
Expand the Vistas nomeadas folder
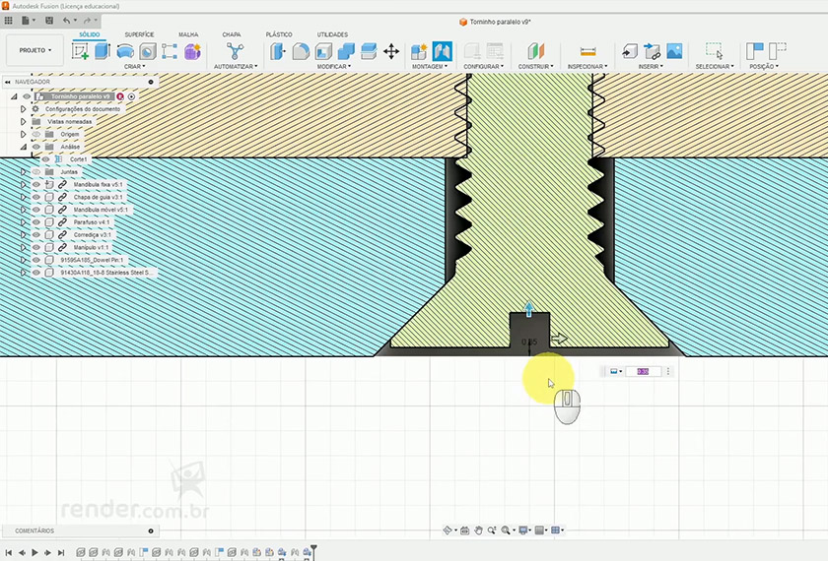click(24, 121)
